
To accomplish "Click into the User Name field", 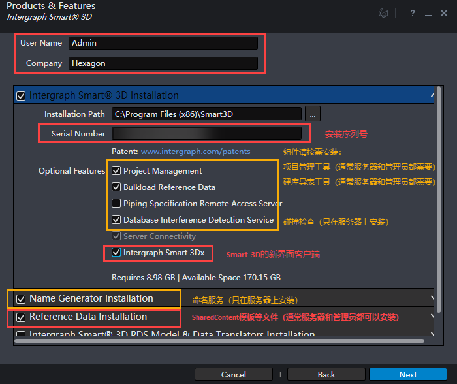I will coord(163,43).
